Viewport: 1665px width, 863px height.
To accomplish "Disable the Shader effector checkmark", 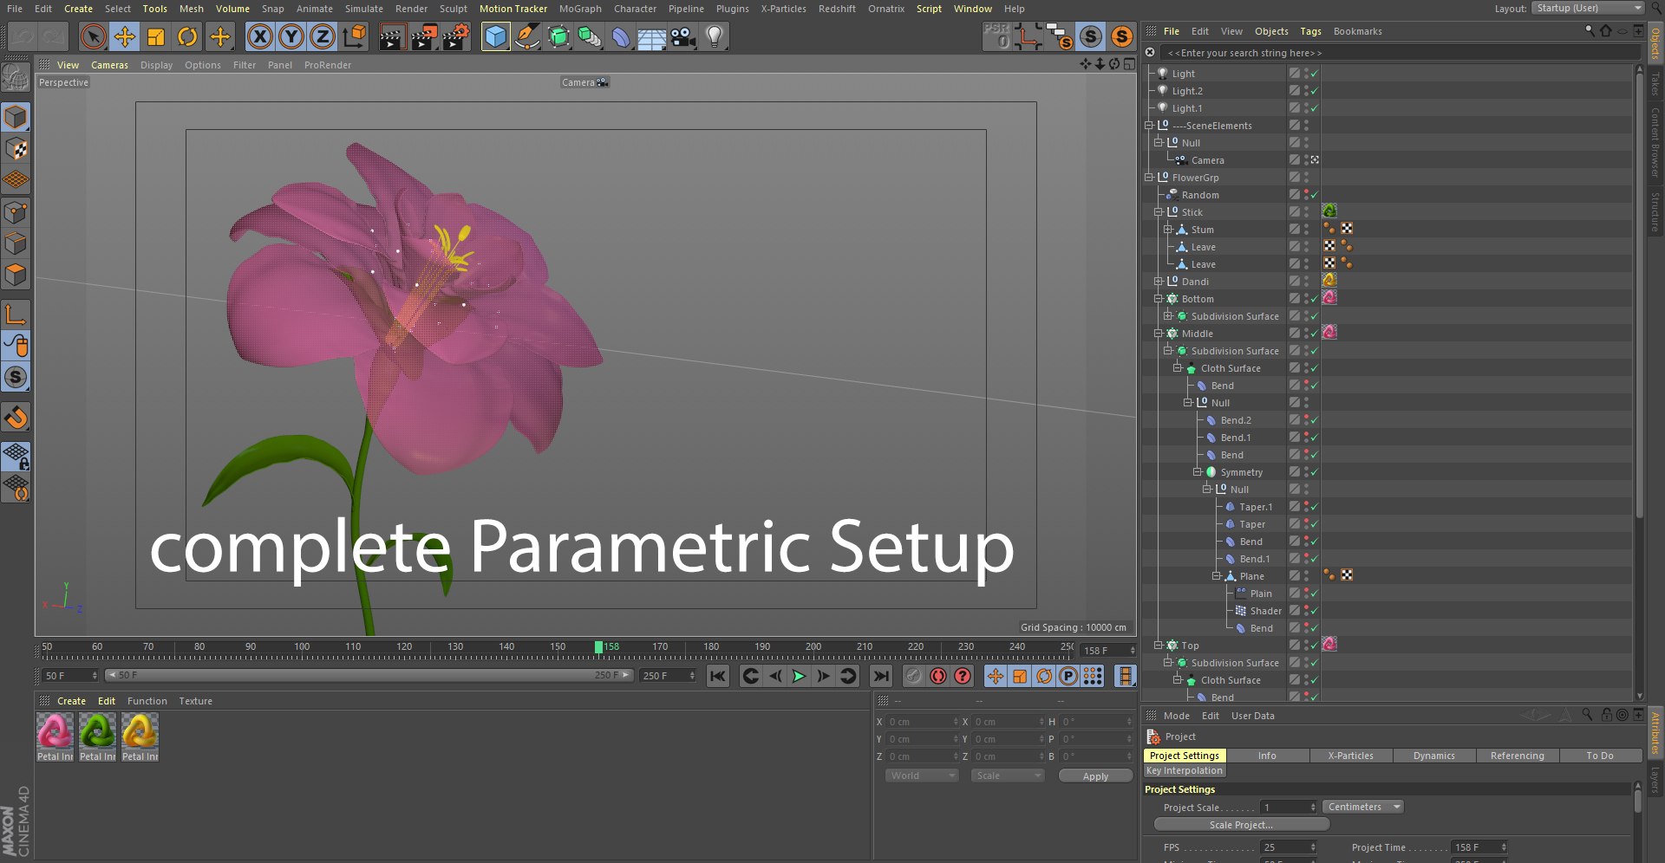I will click(1315, 611).
